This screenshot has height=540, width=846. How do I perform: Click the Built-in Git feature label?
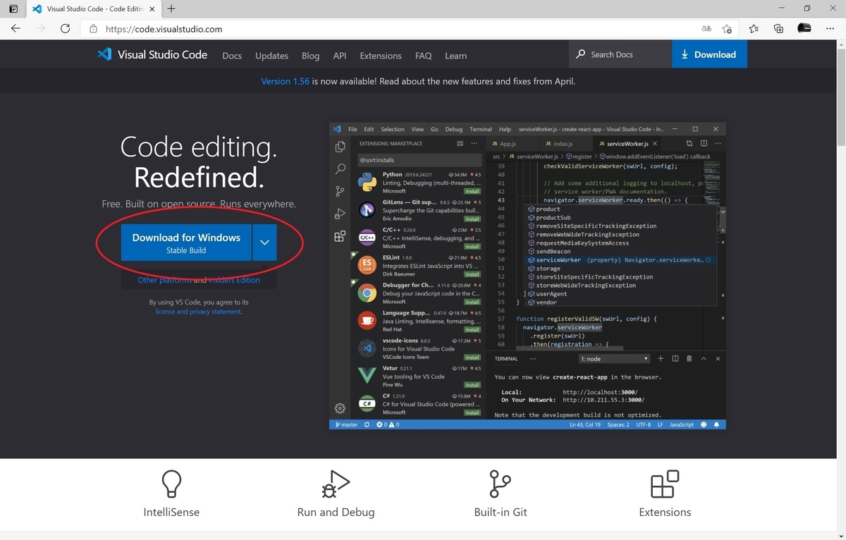click(x=501, y=513)
